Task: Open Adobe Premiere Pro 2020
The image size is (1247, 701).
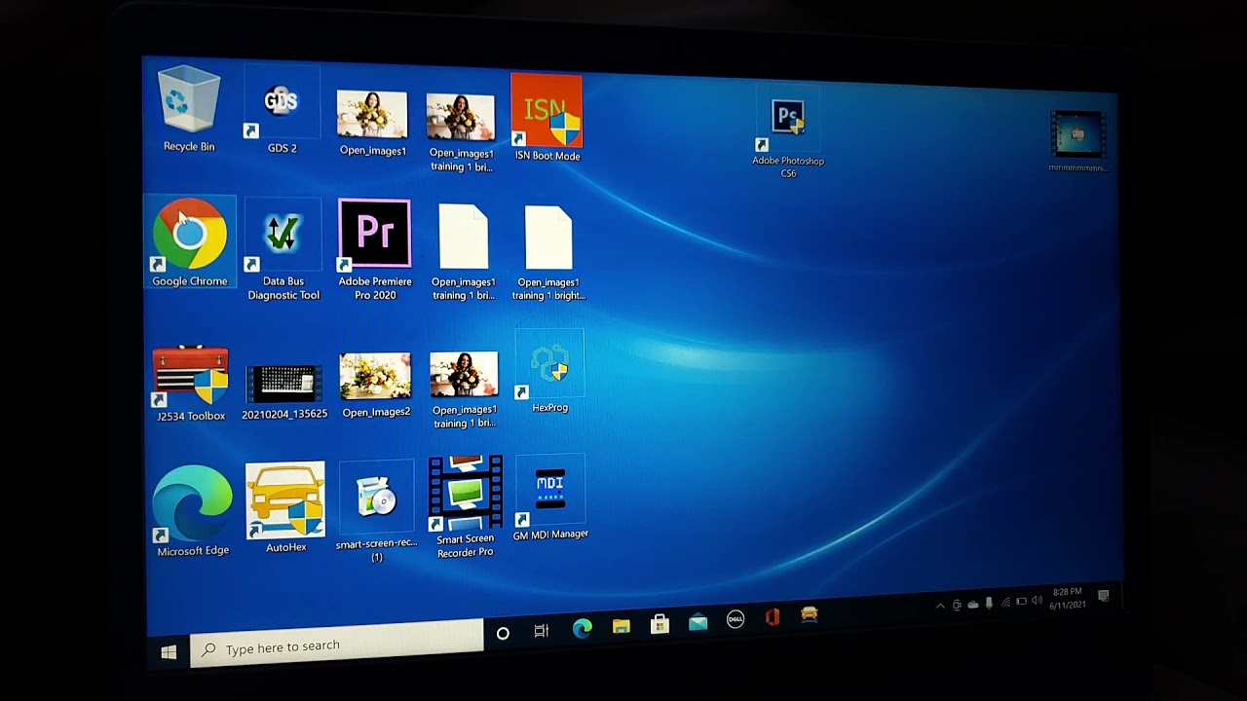Action: [375, 250]
